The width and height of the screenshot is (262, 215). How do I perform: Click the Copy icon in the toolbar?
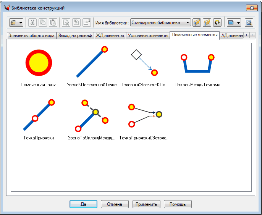[43, 23]
